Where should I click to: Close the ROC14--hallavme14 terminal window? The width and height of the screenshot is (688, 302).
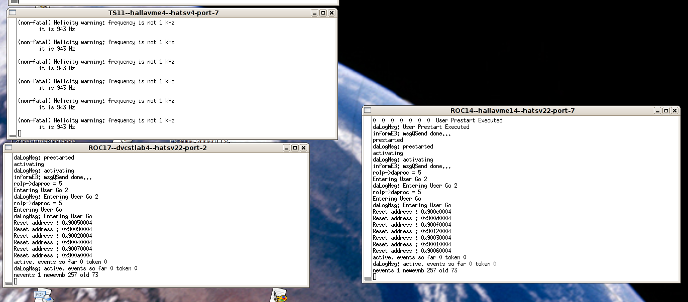(674, 110)
